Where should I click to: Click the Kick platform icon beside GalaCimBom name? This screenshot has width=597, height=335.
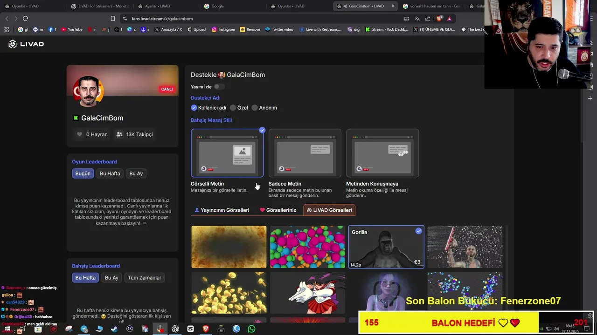tap(76, 118)
